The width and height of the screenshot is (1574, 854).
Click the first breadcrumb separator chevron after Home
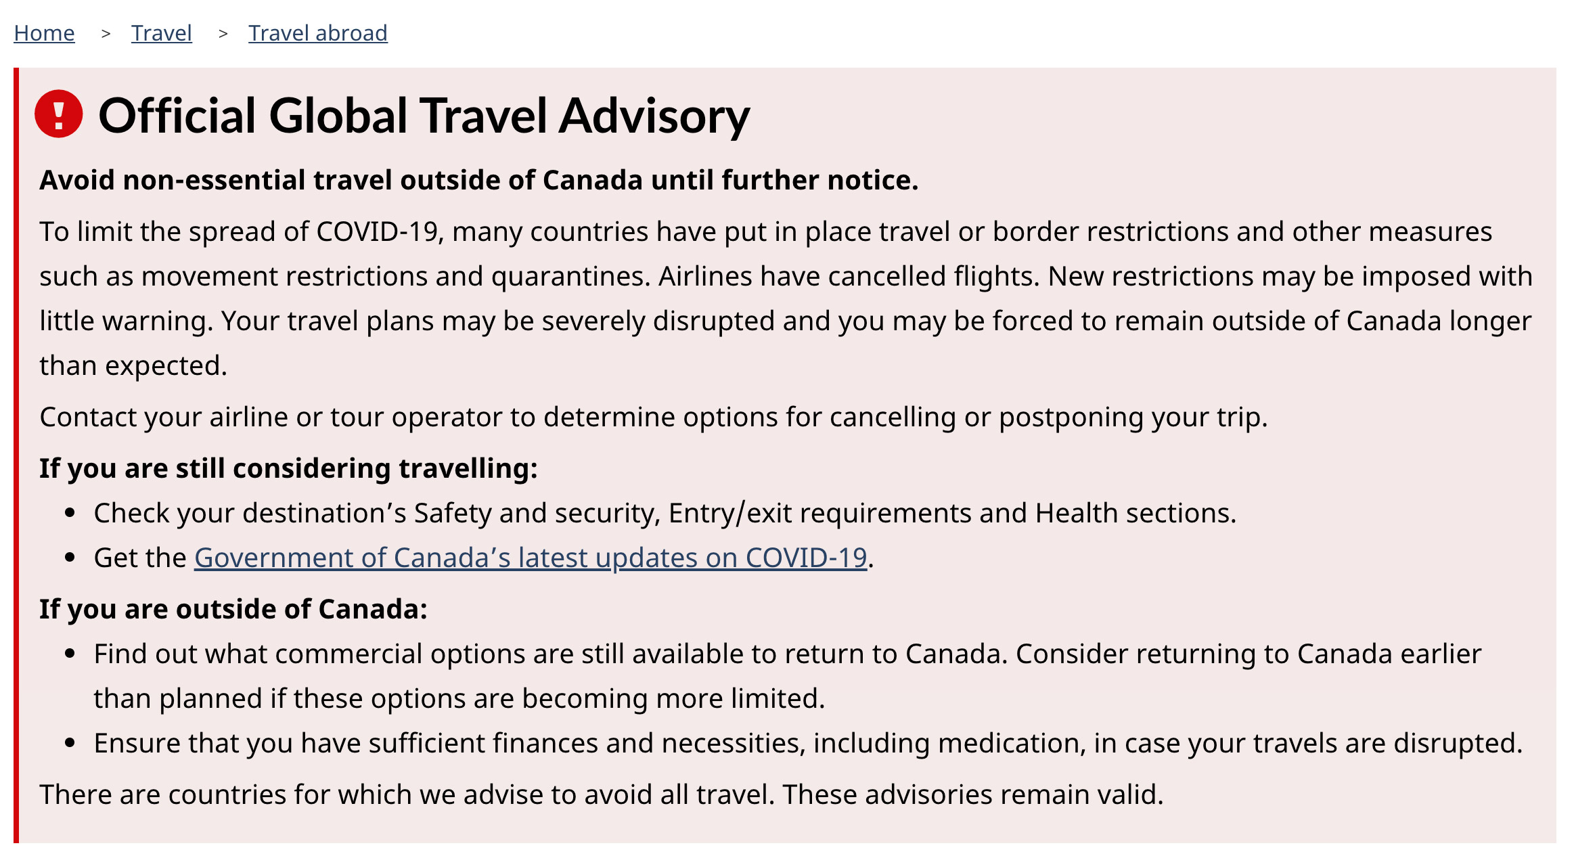coord(106,34)
